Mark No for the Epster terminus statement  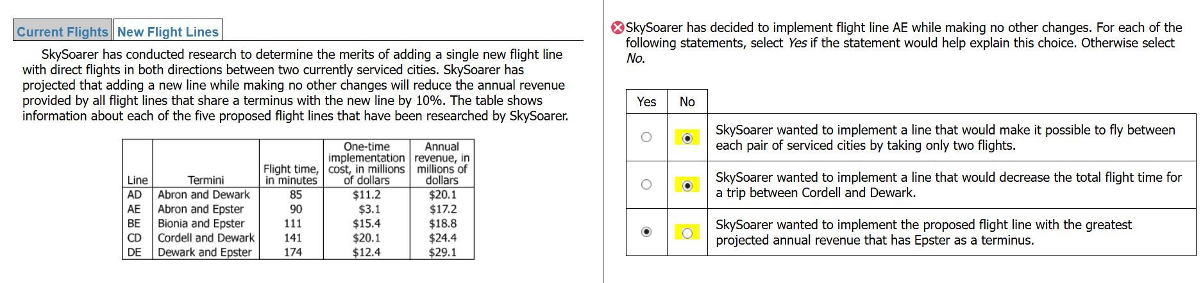coord(687,232)
